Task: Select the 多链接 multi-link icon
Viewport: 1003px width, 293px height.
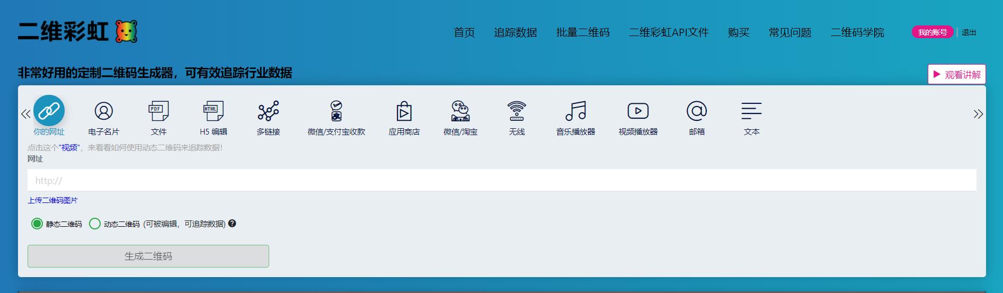Action: (269, 111)
